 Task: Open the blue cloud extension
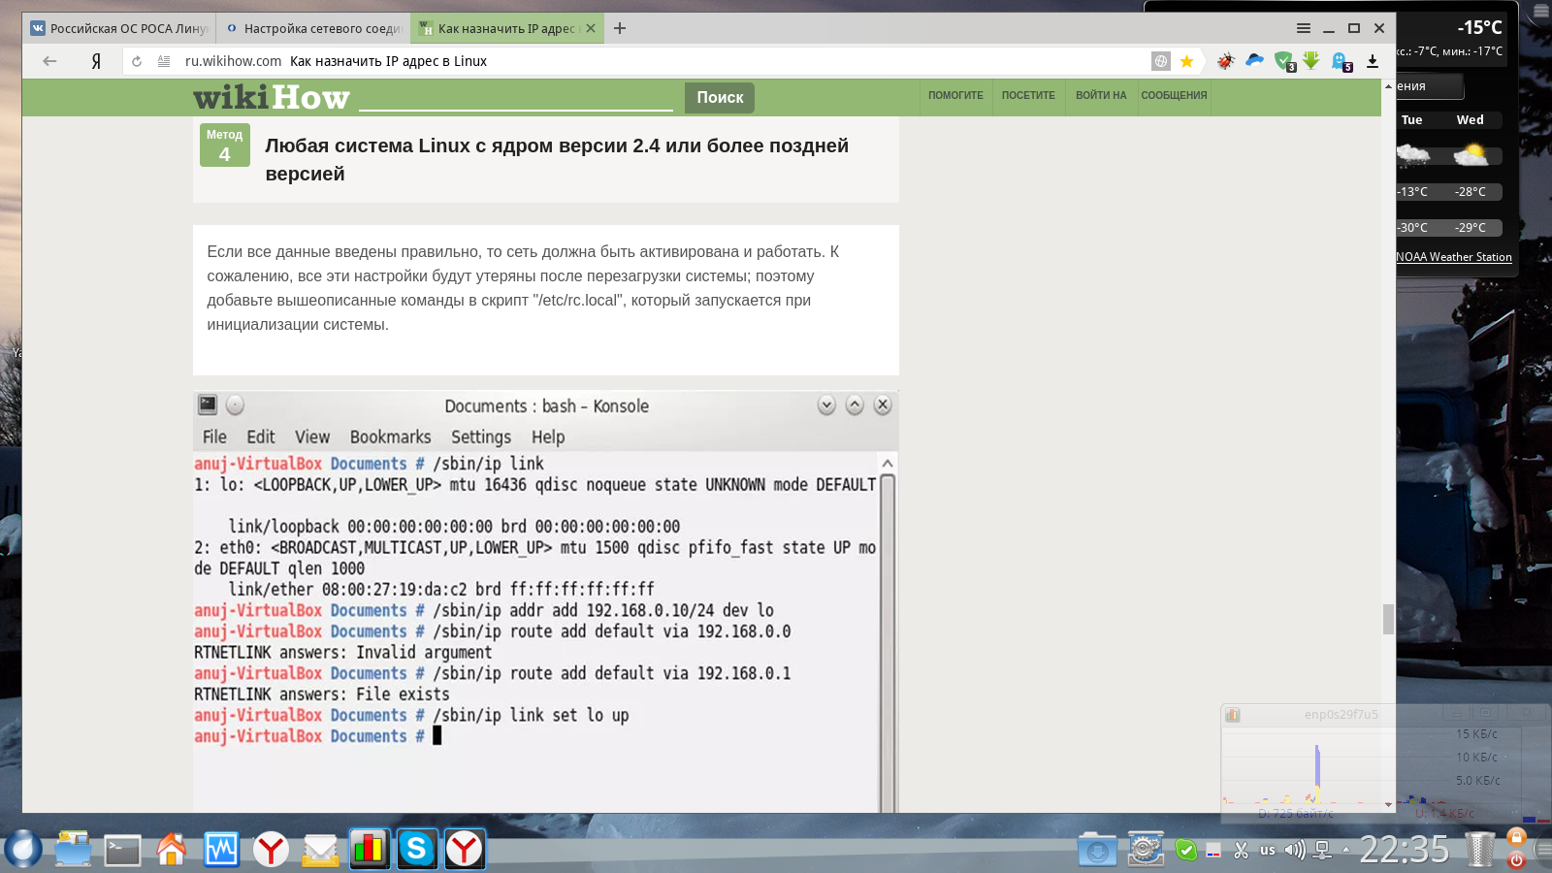(x=1254, y=60)
